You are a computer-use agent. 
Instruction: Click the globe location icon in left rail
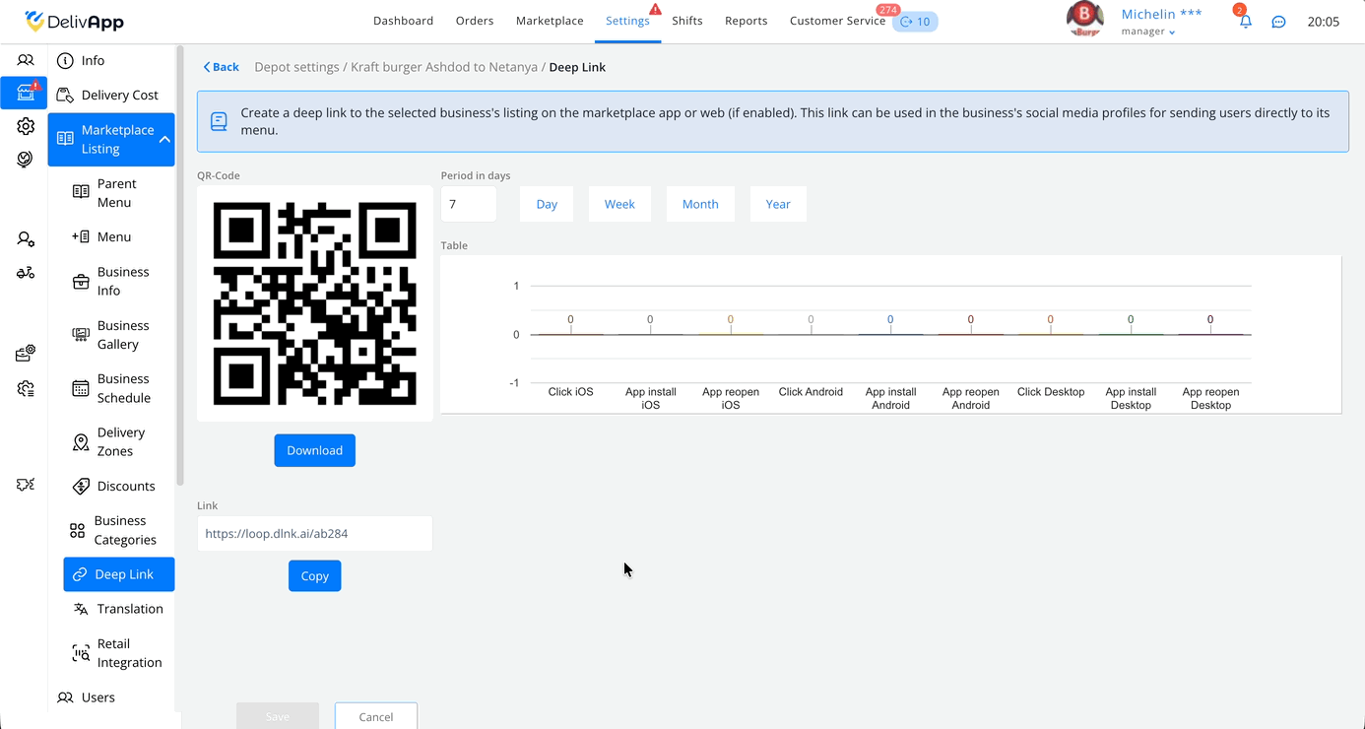point(26,159)
